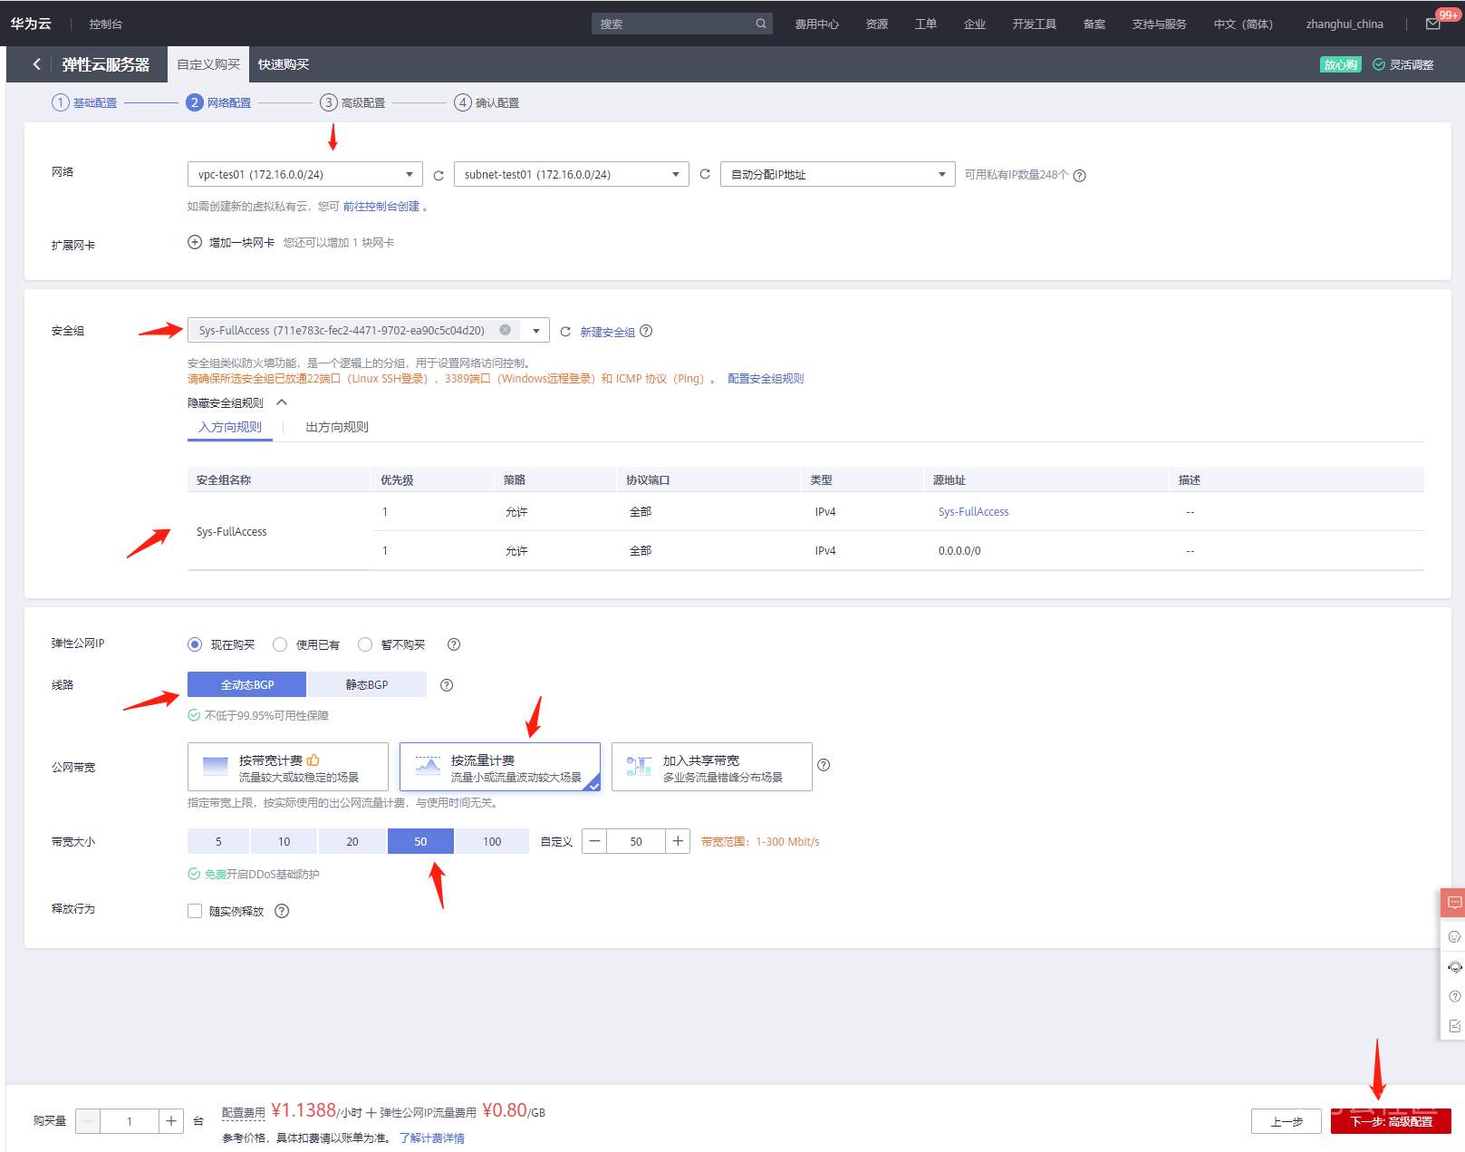Click the custom bandwidth value field
Viewport: 1465px width, 1152px height.
(636, 841)
